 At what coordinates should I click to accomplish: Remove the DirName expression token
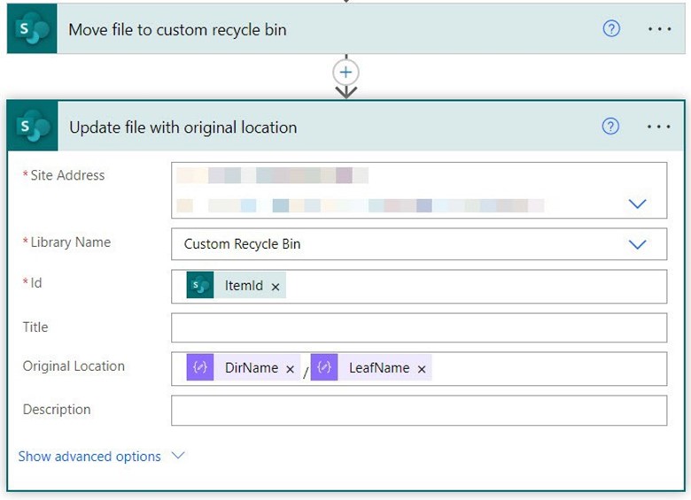point(290,369)
